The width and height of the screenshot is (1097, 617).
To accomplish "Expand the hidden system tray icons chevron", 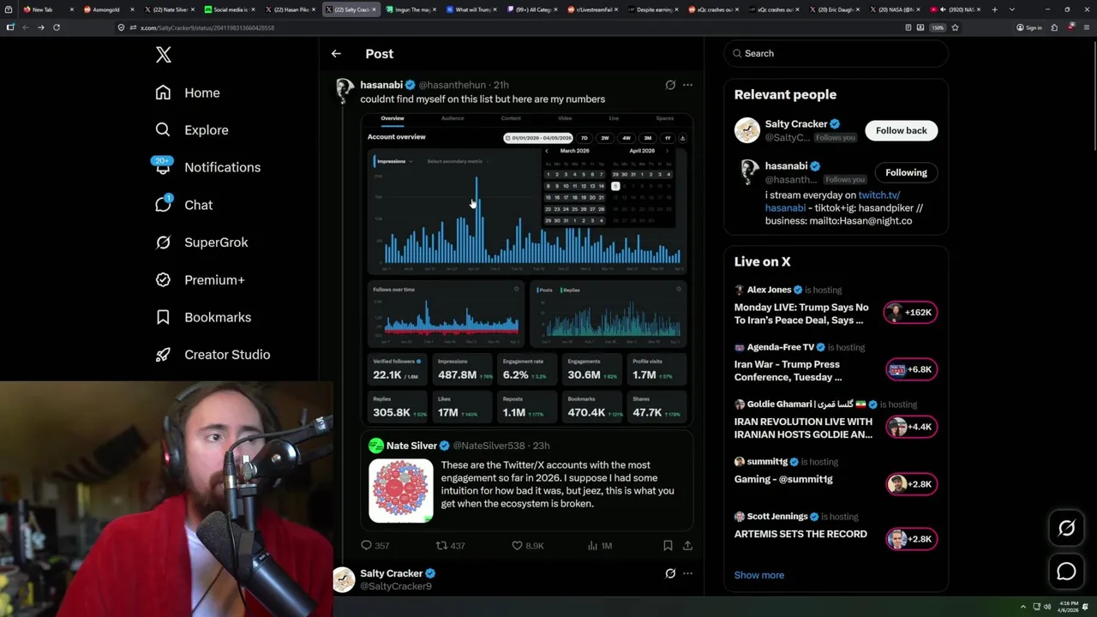I will click(1022, 607).
